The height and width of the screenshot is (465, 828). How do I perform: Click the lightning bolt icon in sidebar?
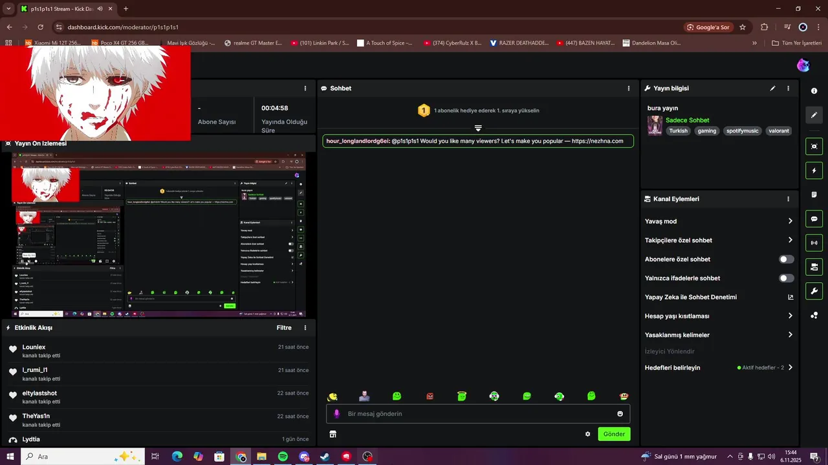(814, 170)
